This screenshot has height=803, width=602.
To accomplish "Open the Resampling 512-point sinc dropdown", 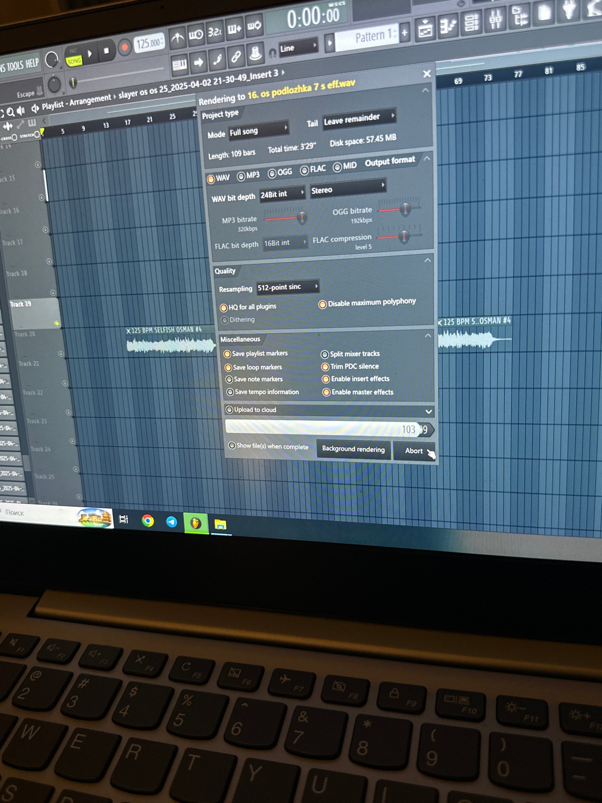I will [x=288, y=287].
